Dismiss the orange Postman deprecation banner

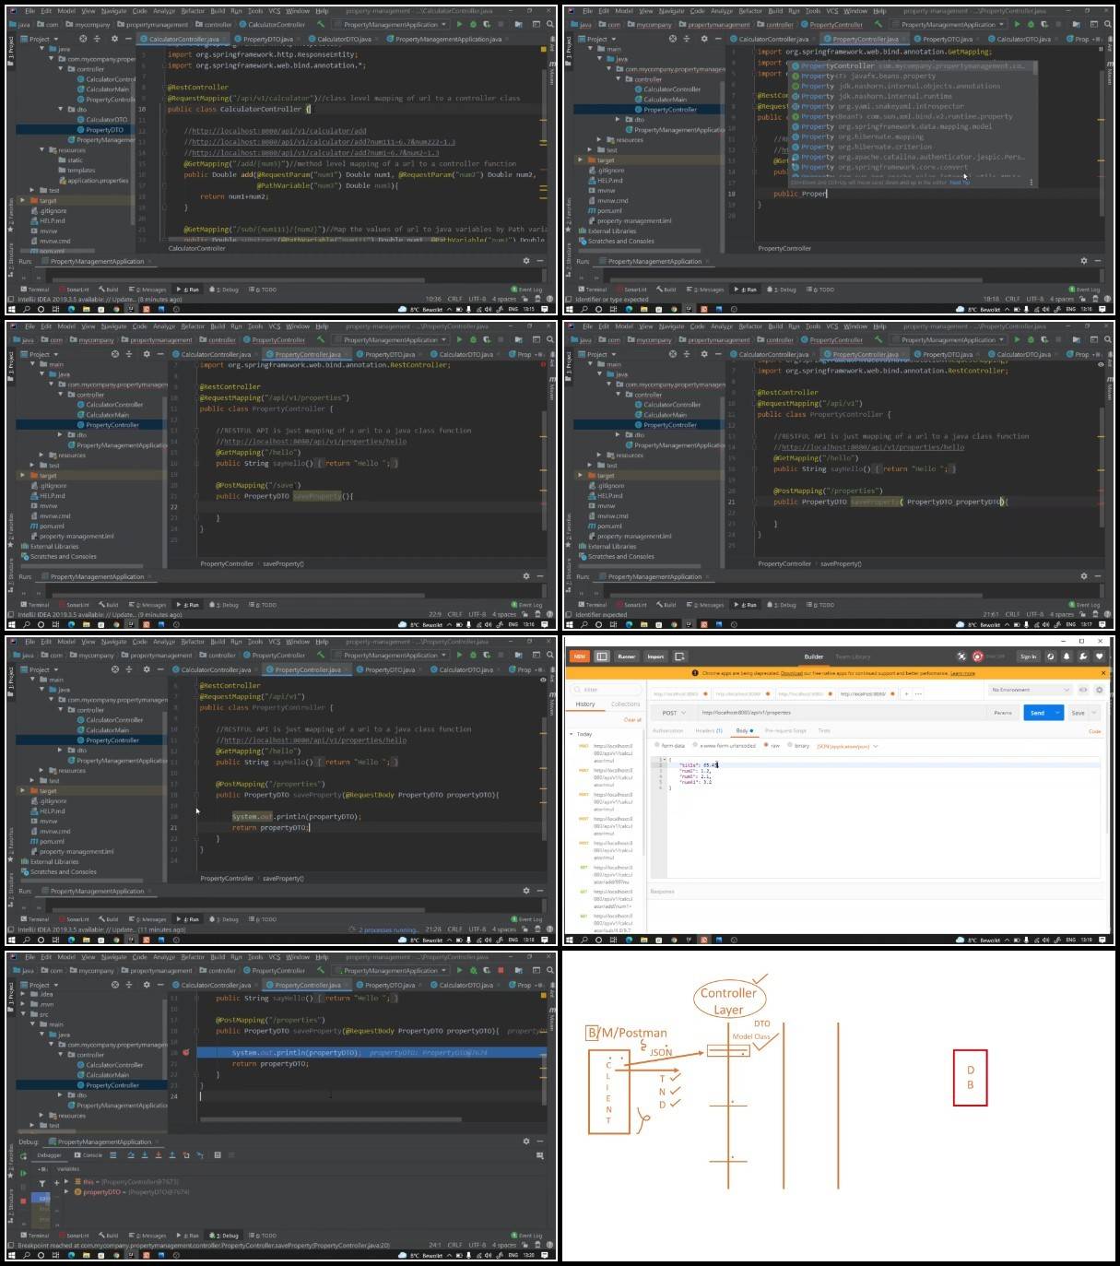click(1103, 673)
